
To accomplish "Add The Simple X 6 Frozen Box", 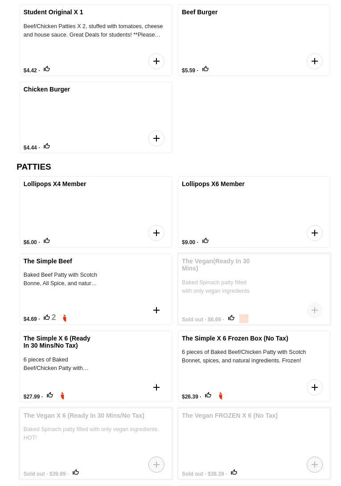I will coord(315,387).
